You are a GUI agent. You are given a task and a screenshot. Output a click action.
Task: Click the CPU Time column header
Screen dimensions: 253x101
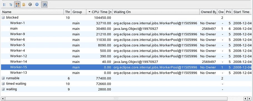pos(99,12)
